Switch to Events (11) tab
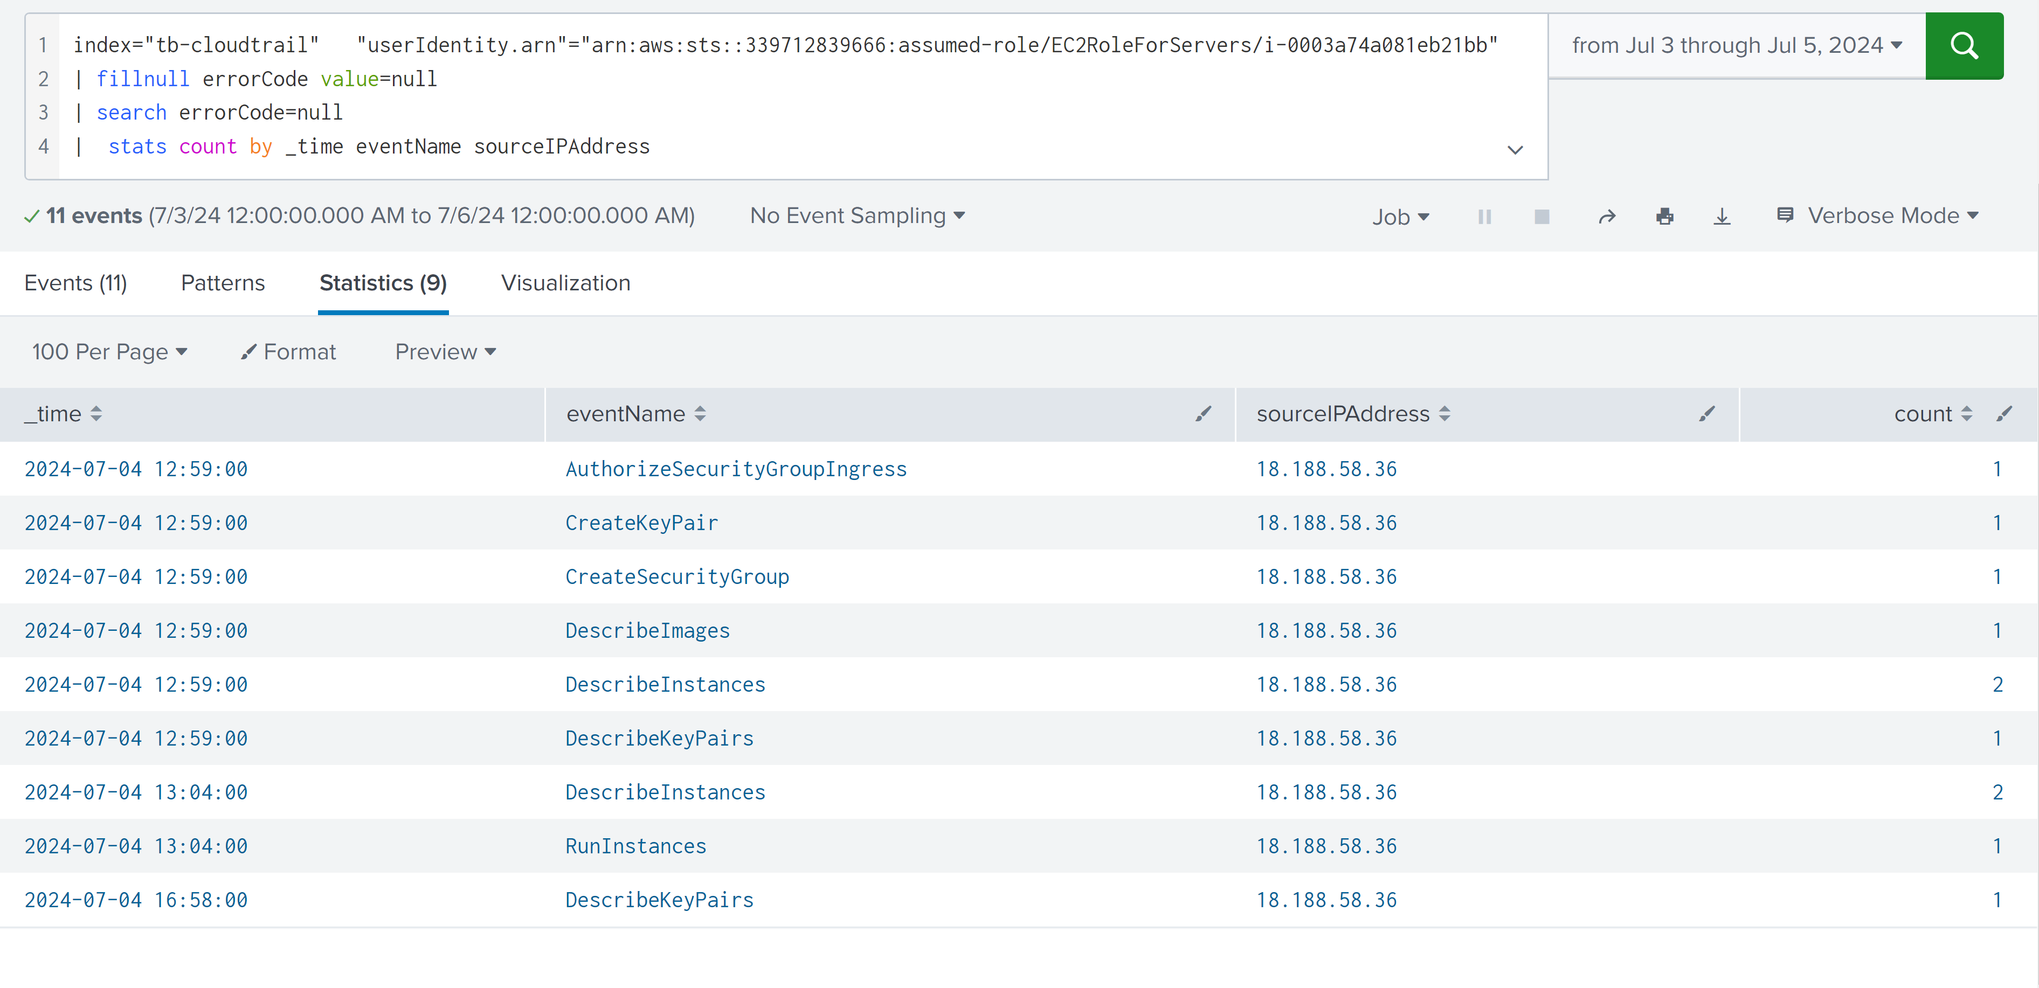Screen dimensions: 2039x988 pyautogui.click(x=76, y=283)
